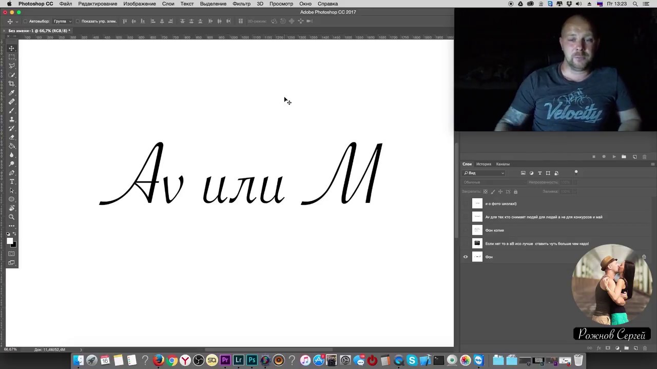Select the Eraser tool
Screen dimensions: 657x369
[x=11, y=137]
